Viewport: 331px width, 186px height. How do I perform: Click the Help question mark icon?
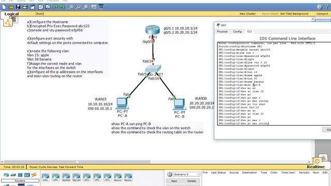point(327,7)
